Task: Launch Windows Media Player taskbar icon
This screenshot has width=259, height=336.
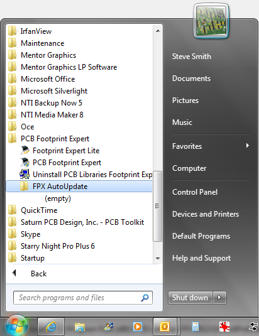Action: pyautogui.click(x=137, y=327)
